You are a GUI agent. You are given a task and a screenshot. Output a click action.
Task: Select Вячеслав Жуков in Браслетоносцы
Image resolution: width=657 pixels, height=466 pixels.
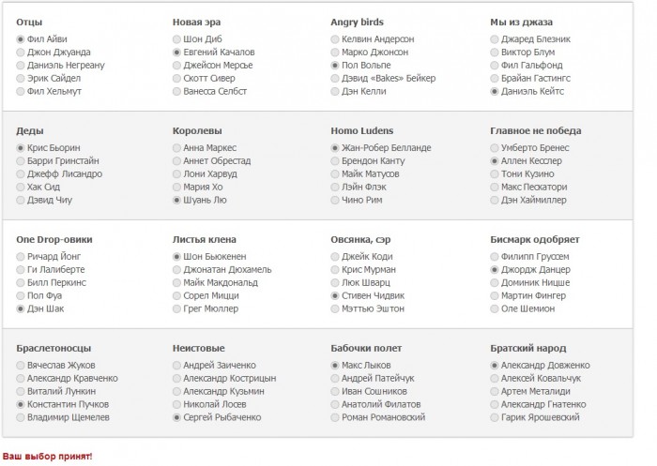click(21, 366)
